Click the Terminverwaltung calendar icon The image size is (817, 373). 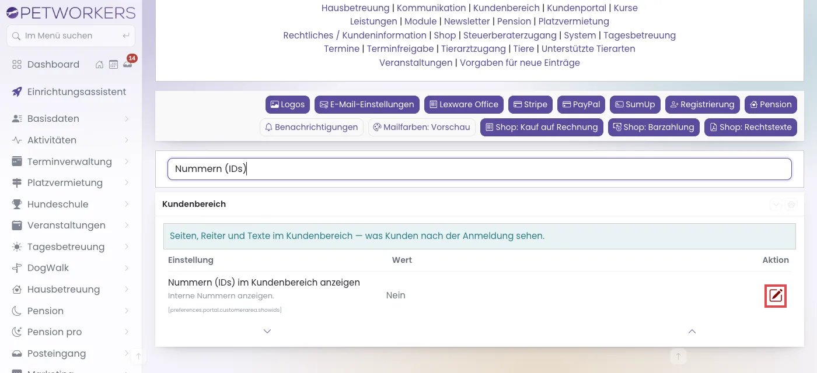click(17, 161)
